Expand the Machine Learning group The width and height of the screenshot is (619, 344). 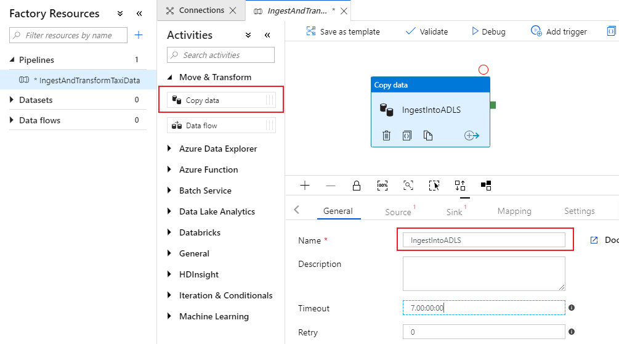click(x=169, y=316)
